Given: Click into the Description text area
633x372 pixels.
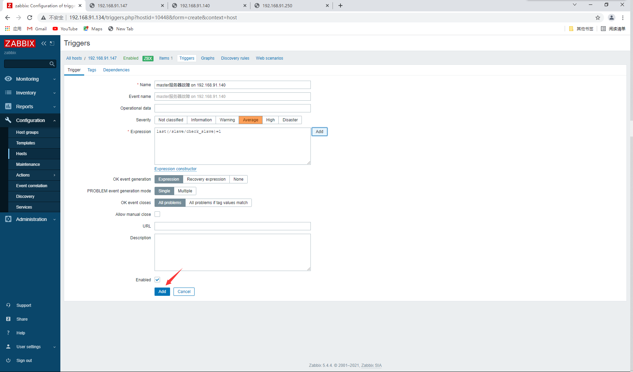Looking at the screenshot, I should [233, 252].
